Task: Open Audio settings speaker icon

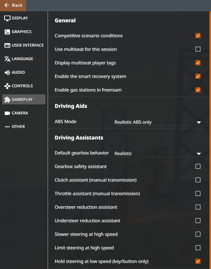Action: [7, 72]
